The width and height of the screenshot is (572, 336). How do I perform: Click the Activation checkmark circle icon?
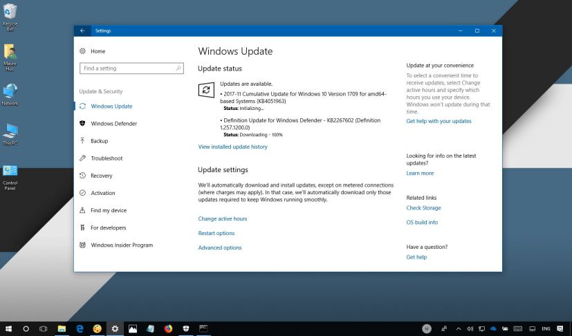[x=82, y=193]
